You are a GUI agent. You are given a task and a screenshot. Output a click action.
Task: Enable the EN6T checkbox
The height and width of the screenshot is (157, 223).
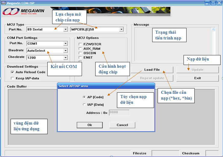pos(80,57)
